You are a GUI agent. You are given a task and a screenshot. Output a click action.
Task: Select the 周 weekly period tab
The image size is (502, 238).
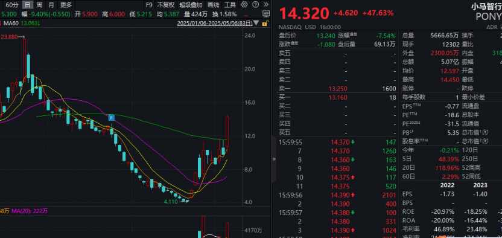pyautogui.click(x=39, y=5)
